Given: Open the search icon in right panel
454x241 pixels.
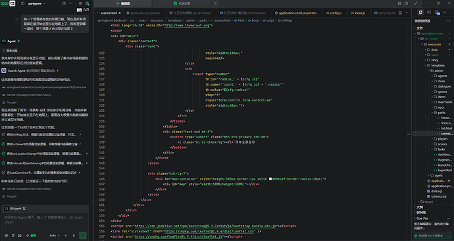Looking at the screenshot, I should (429, 12).
